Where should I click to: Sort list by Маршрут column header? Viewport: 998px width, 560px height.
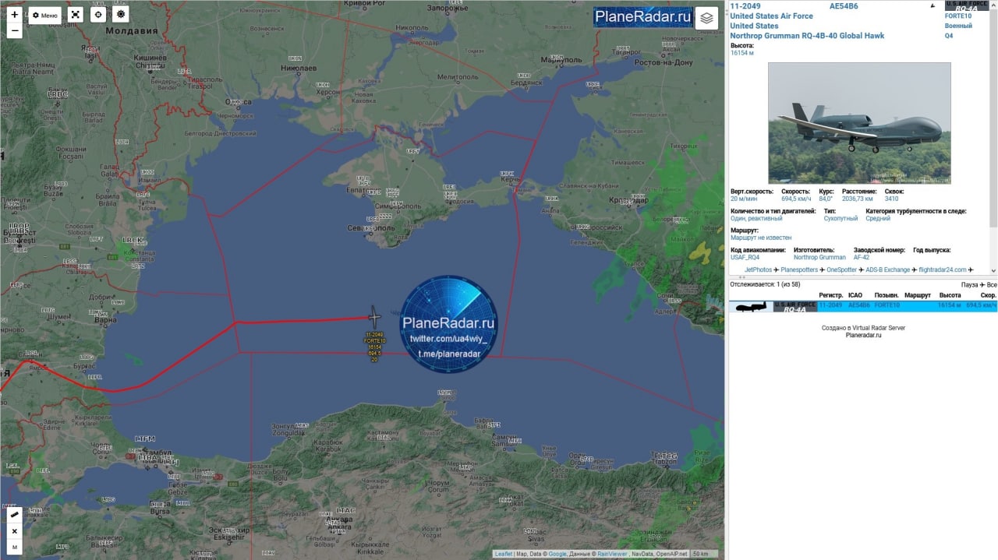pyautogui.click(x=918, y=295)
